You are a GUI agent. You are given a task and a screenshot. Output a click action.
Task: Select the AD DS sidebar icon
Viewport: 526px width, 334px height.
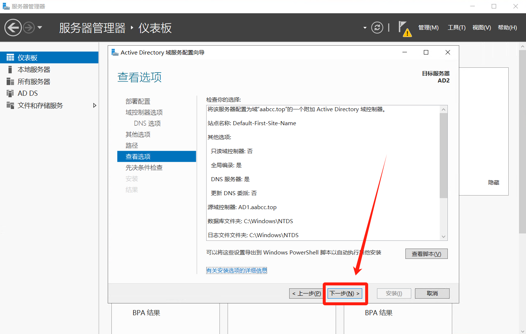pos(10,93)
